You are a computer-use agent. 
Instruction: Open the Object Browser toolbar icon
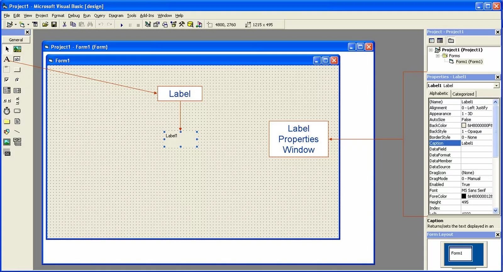(x=173, y=24)
